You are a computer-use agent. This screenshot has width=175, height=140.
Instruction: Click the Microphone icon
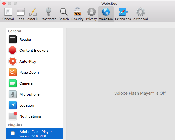[13, 94]
